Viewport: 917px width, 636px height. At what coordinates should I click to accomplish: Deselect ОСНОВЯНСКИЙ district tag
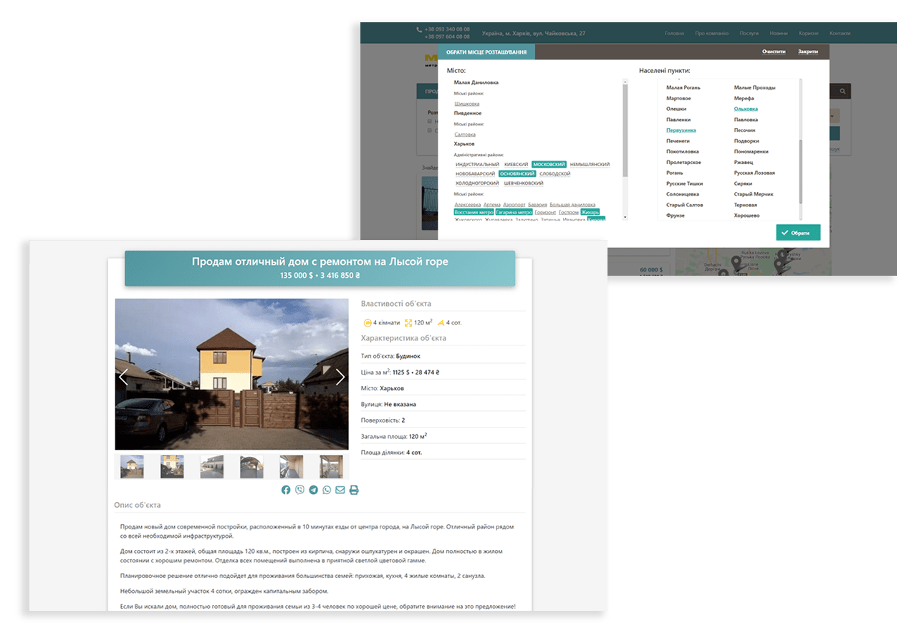tap(517, 174)
